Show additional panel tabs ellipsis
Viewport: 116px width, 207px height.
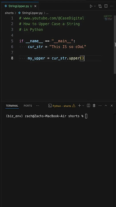38,106
